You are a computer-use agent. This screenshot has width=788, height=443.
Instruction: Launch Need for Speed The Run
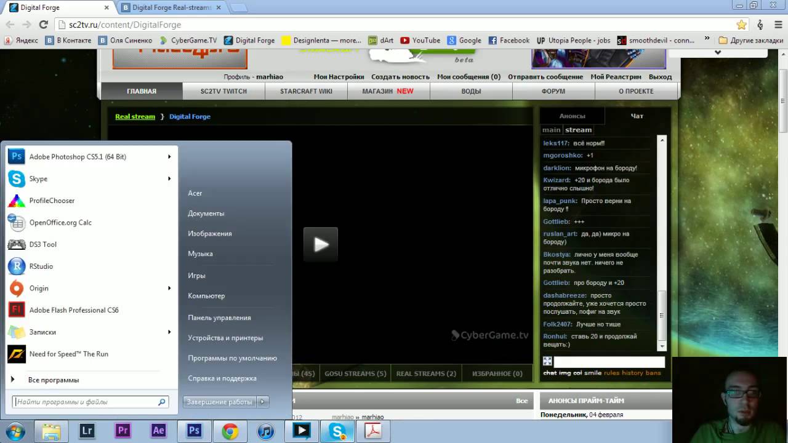point(91,354)
